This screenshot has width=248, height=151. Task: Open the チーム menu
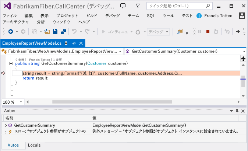click(133, 16)
